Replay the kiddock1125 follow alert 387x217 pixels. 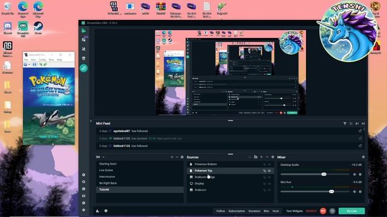pos(360,146)
